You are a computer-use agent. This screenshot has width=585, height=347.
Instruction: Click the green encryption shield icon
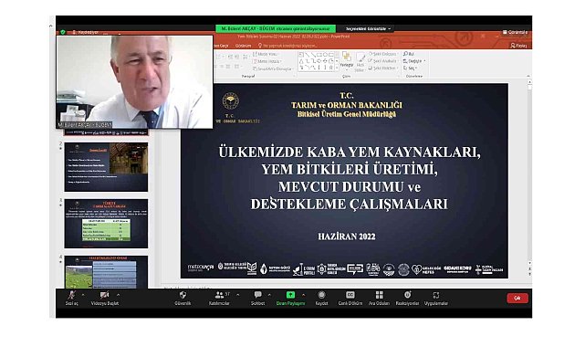63,32
